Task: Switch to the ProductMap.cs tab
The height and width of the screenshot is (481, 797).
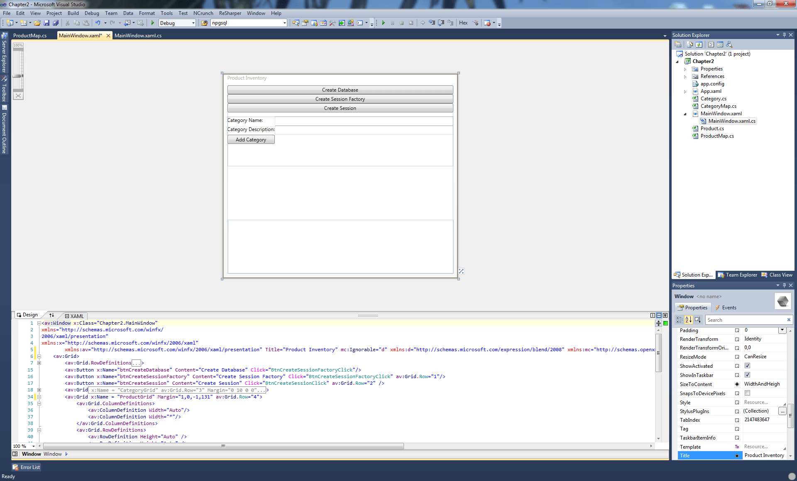Action: tap(30, 36)
